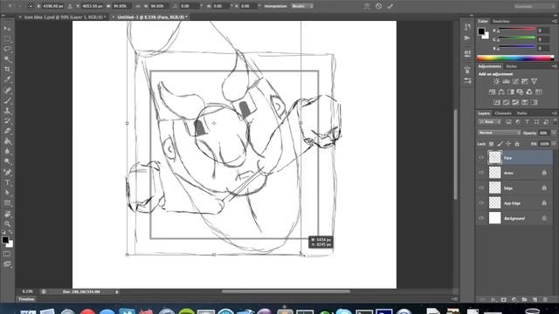Open the Interpolation dropdown
Viewport: 559px width, 314px height.
[x=302, y=6]
